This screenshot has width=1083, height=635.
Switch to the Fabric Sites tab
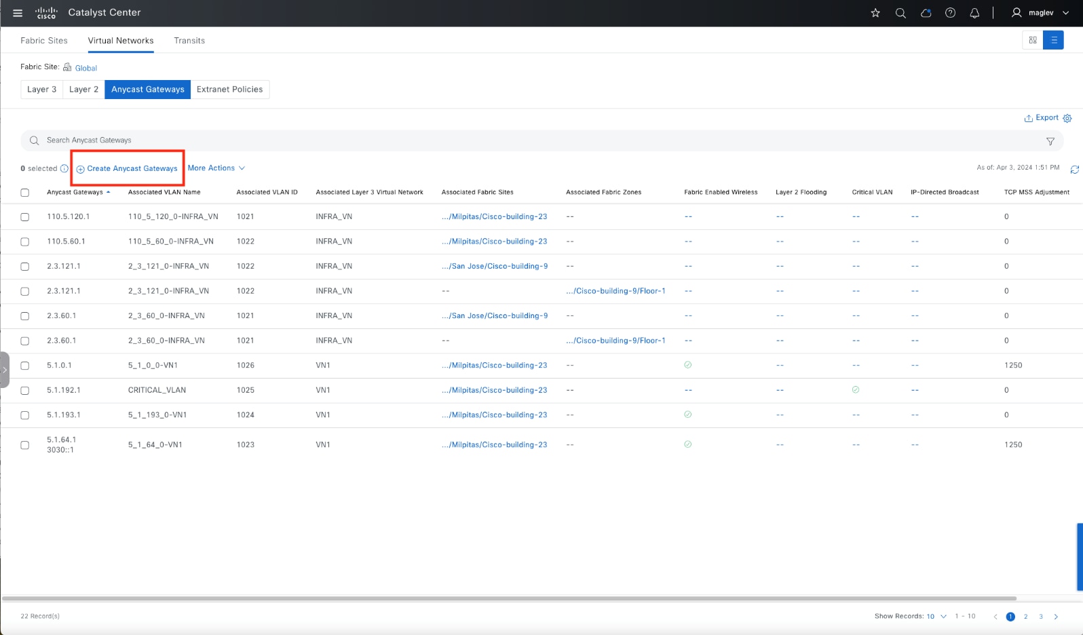point(44,41)
